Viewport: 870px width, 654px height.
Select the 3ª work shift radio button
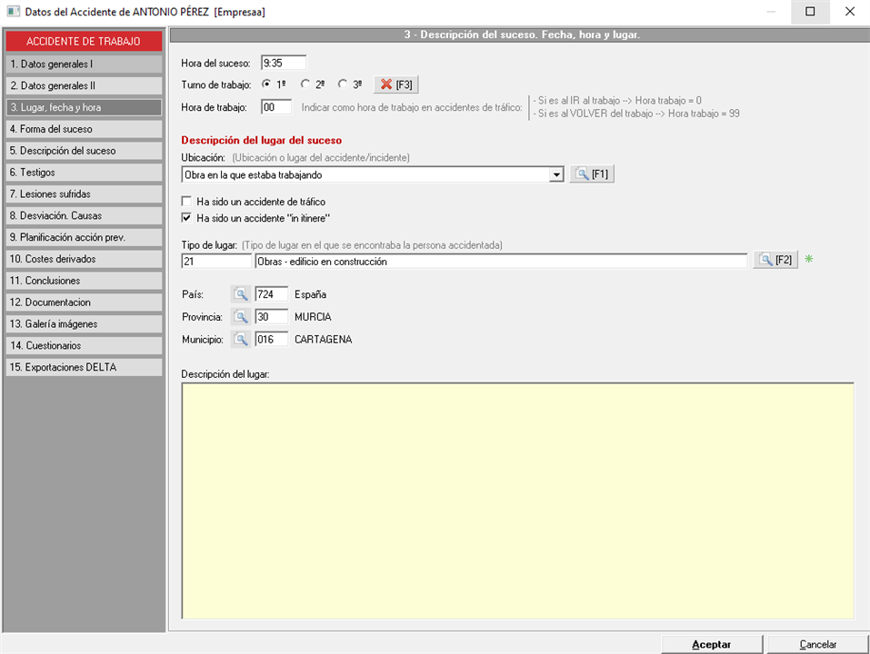coord(343,84)
